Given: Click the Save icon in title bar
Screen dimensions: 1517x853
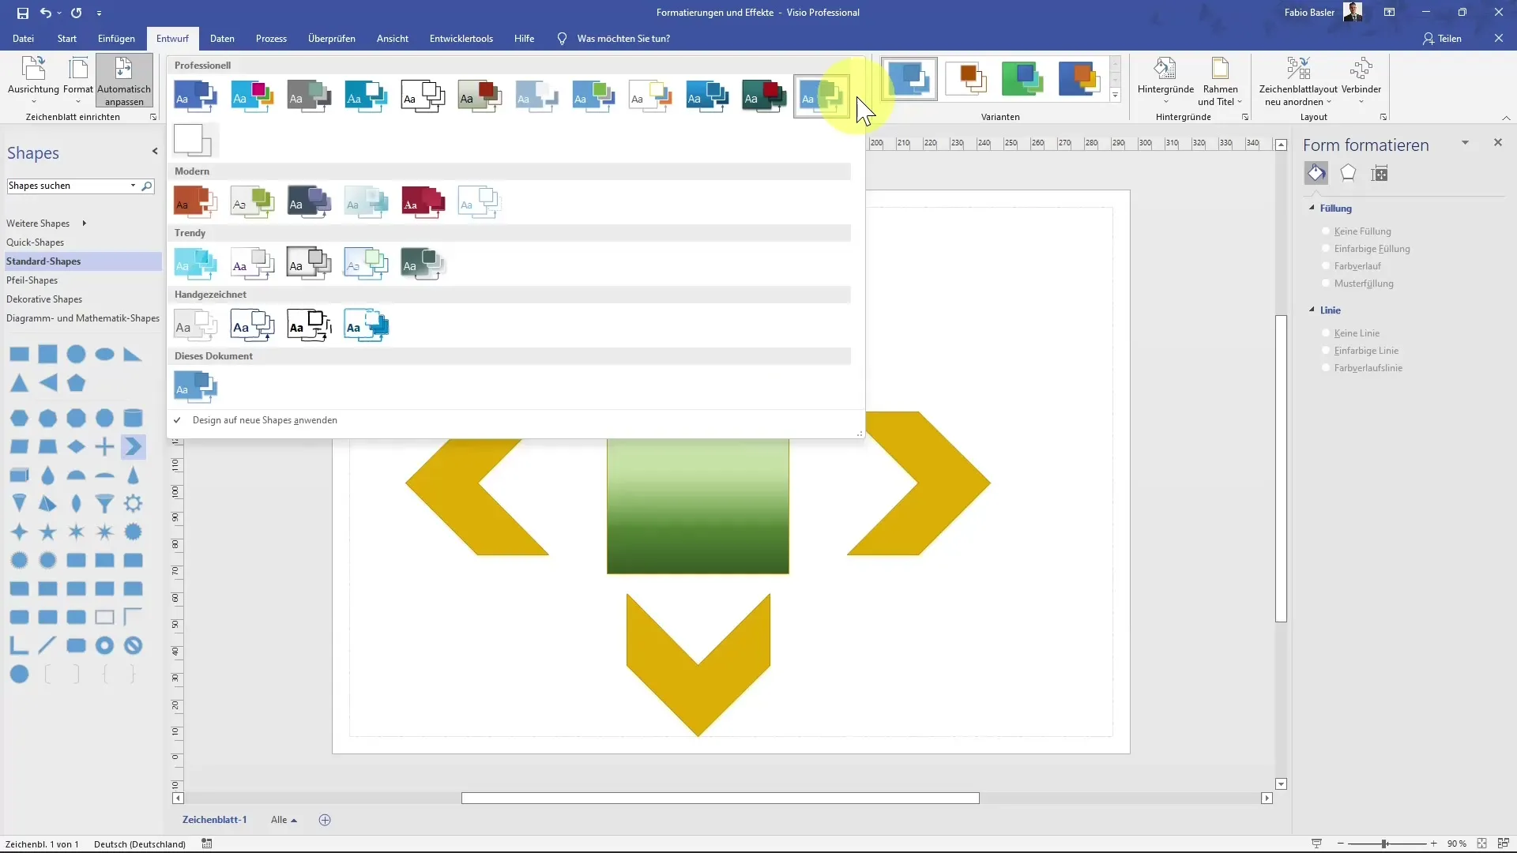Looking at the screenshot, I should pos(23,13).
